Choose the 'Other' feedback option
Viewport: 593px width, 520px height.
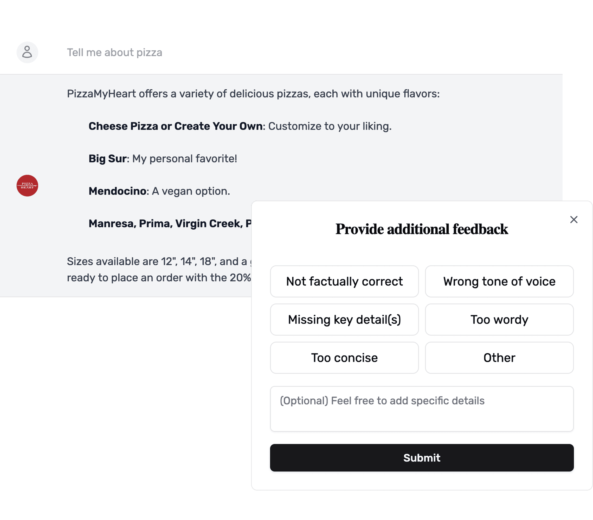(x=499, y=358)
